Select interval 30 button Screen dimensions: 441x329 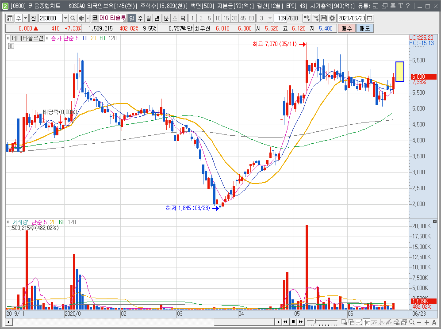(x=234, y=18)
